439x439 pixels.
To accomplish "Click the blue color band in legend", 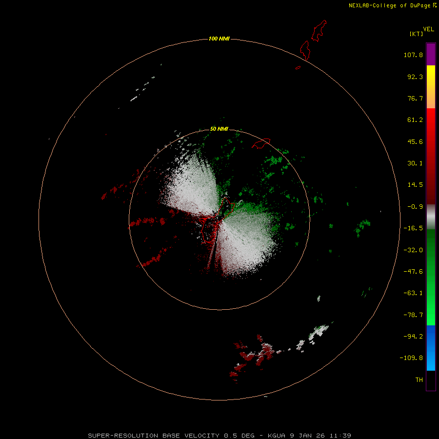I will [431, 348].
